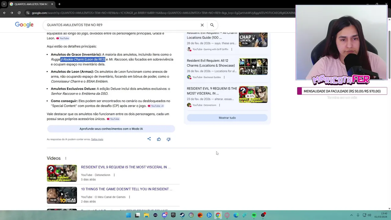
Task: Go back with the browser back arrow
Action: (4, 13)
